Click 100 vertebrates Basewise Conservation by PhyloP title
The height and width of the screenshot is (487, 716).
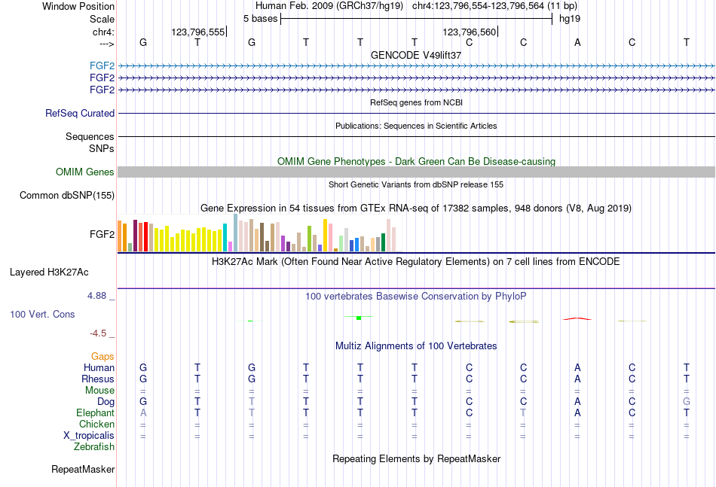(x=416, y=297)
